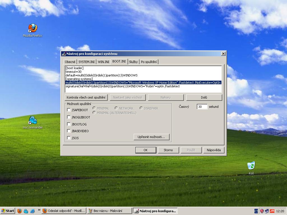287x215 pixels.
Task: Click the system configuration title bar icon
Action: pyautogui.click(x=64, y=54)
